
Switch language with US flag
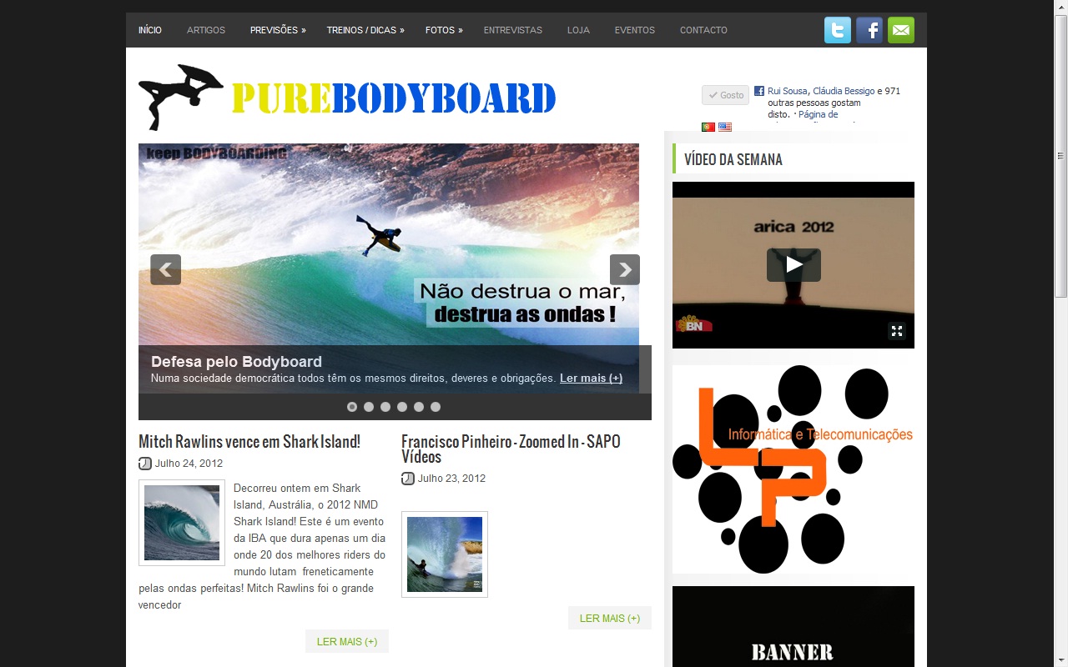click(x=725, y=128)
